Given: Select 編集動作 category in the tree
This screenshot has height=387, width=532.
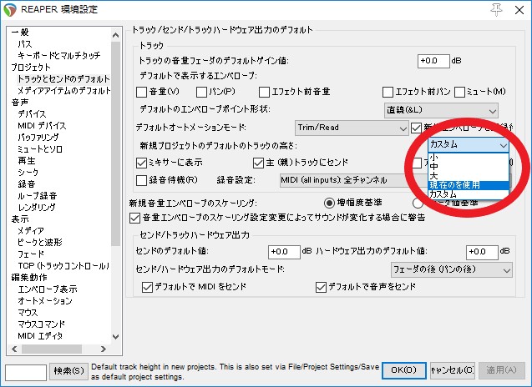Looking at the screenshot, I should click(x=29, y=277).
